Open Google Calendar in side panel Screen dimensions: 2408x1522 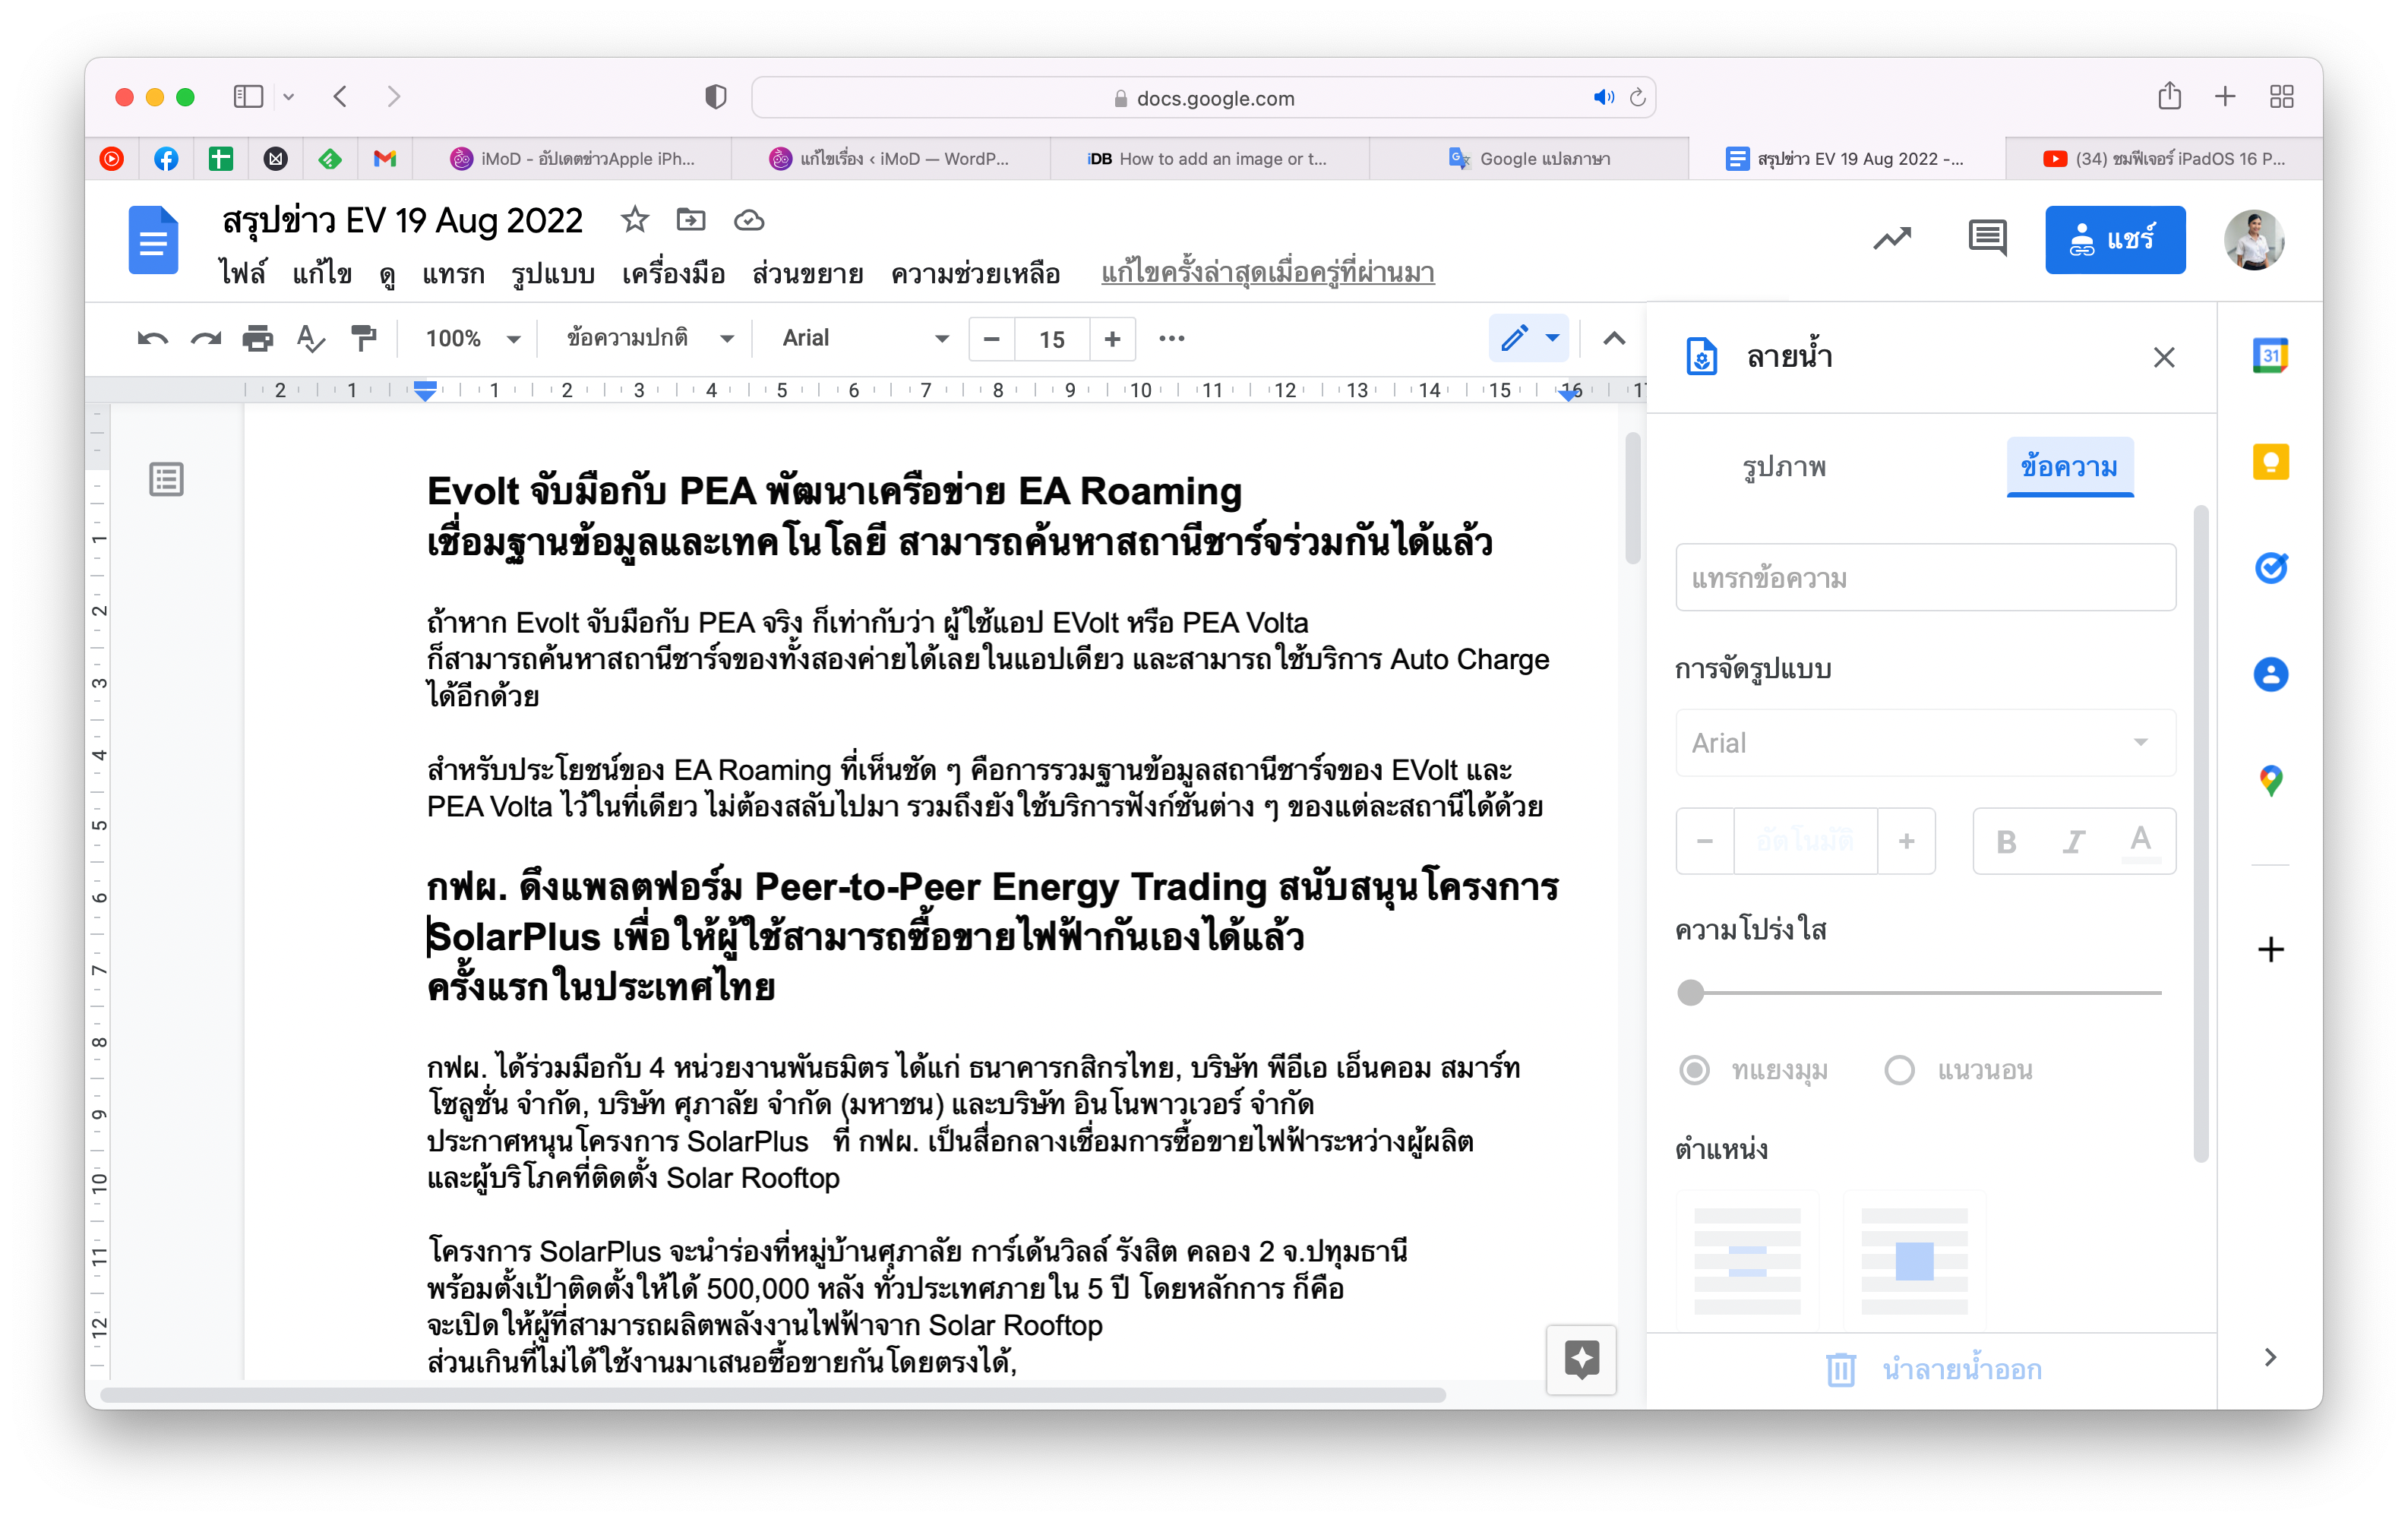tap(2270, 356)
